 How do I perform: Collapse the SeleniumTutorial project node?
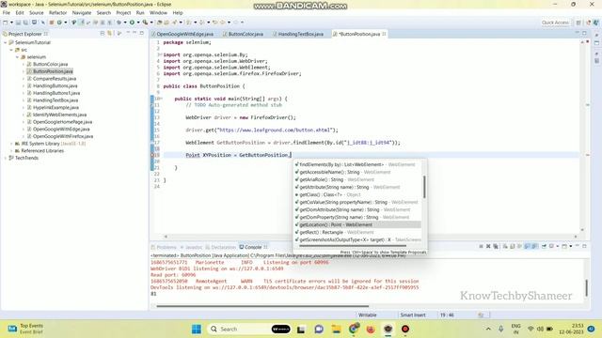pyautogui.click(x=6, y=42)
